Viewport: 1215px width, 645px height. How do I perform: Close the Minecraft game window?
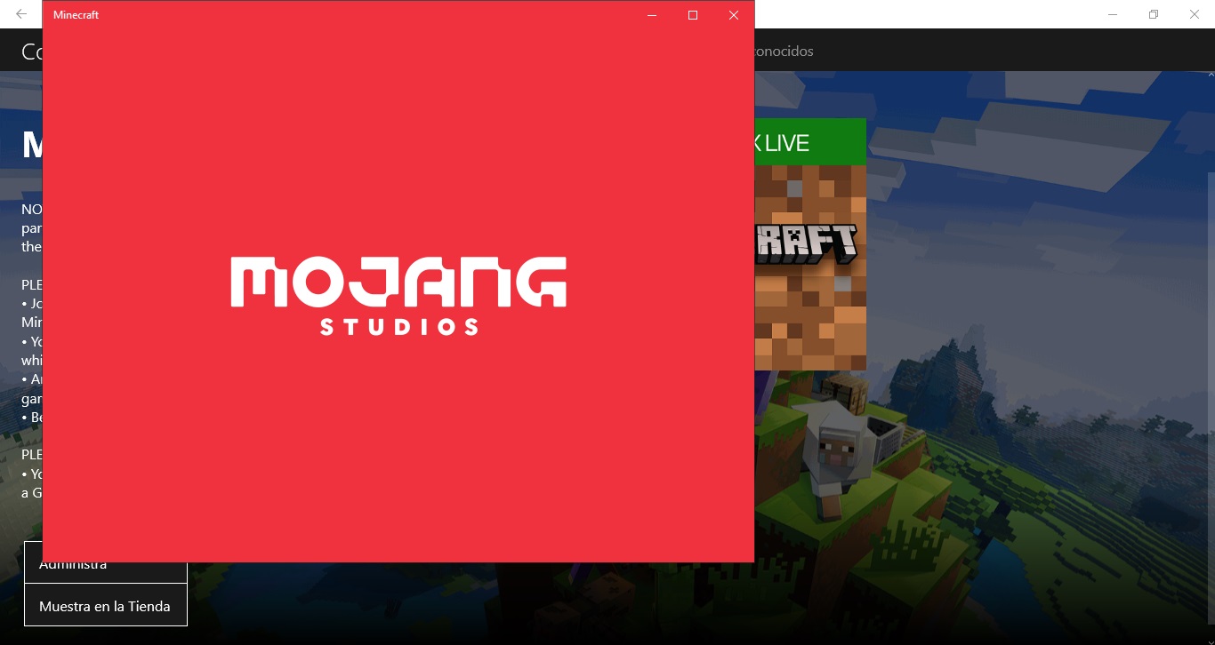point(734,15)
